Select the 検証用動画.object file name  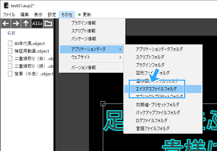tap(32, 51)
